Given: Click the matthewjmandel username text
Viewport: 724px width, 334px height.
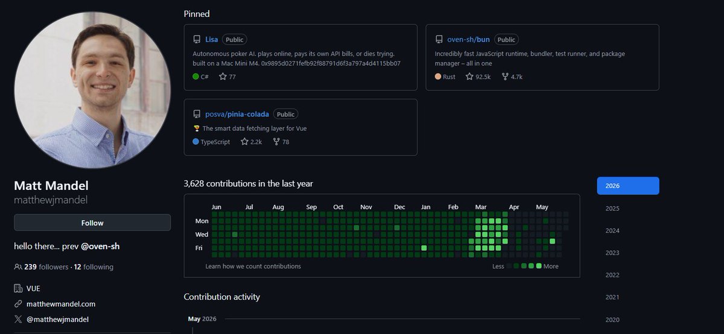Looking at the screenshot, I should 51,200.
